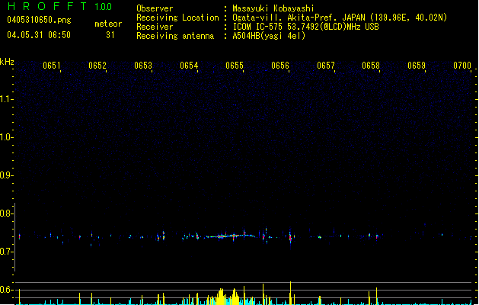Click the meteor count 31
This screenshot has height=305, width=479.
pos(110,35)
